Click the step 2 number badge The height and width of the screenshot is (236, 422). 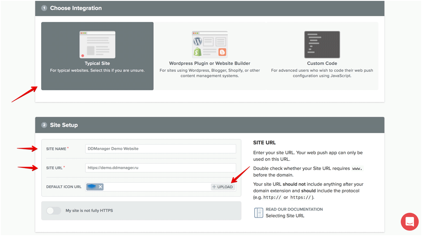coord(44,125)
